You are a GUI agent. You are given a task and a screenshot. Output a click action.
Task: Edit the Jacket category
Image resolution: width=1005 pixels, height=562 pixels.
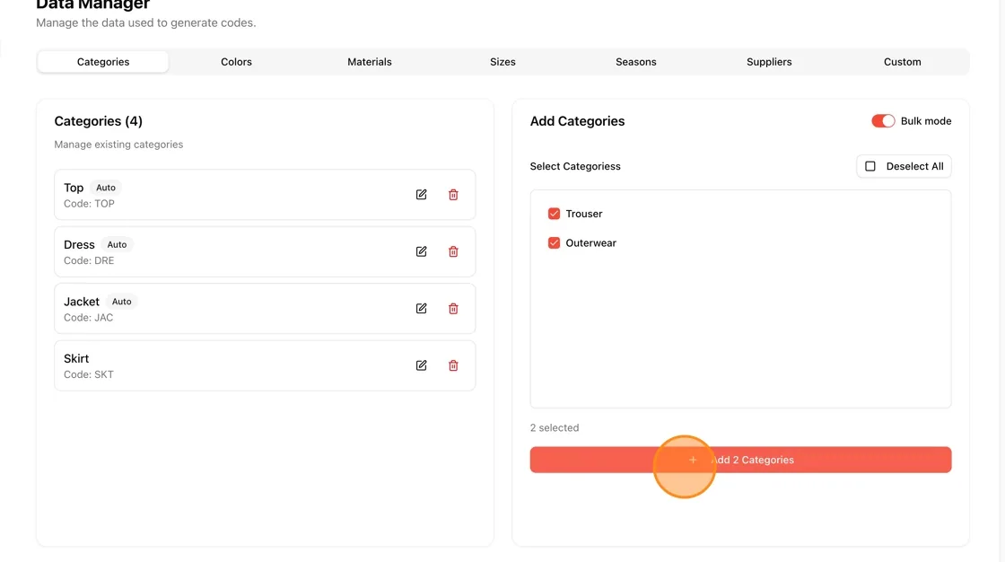(421, 309)
